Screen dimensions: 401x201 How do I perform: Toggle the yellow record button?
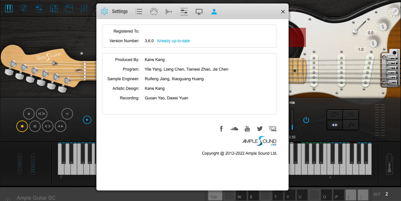click(22, 126)
